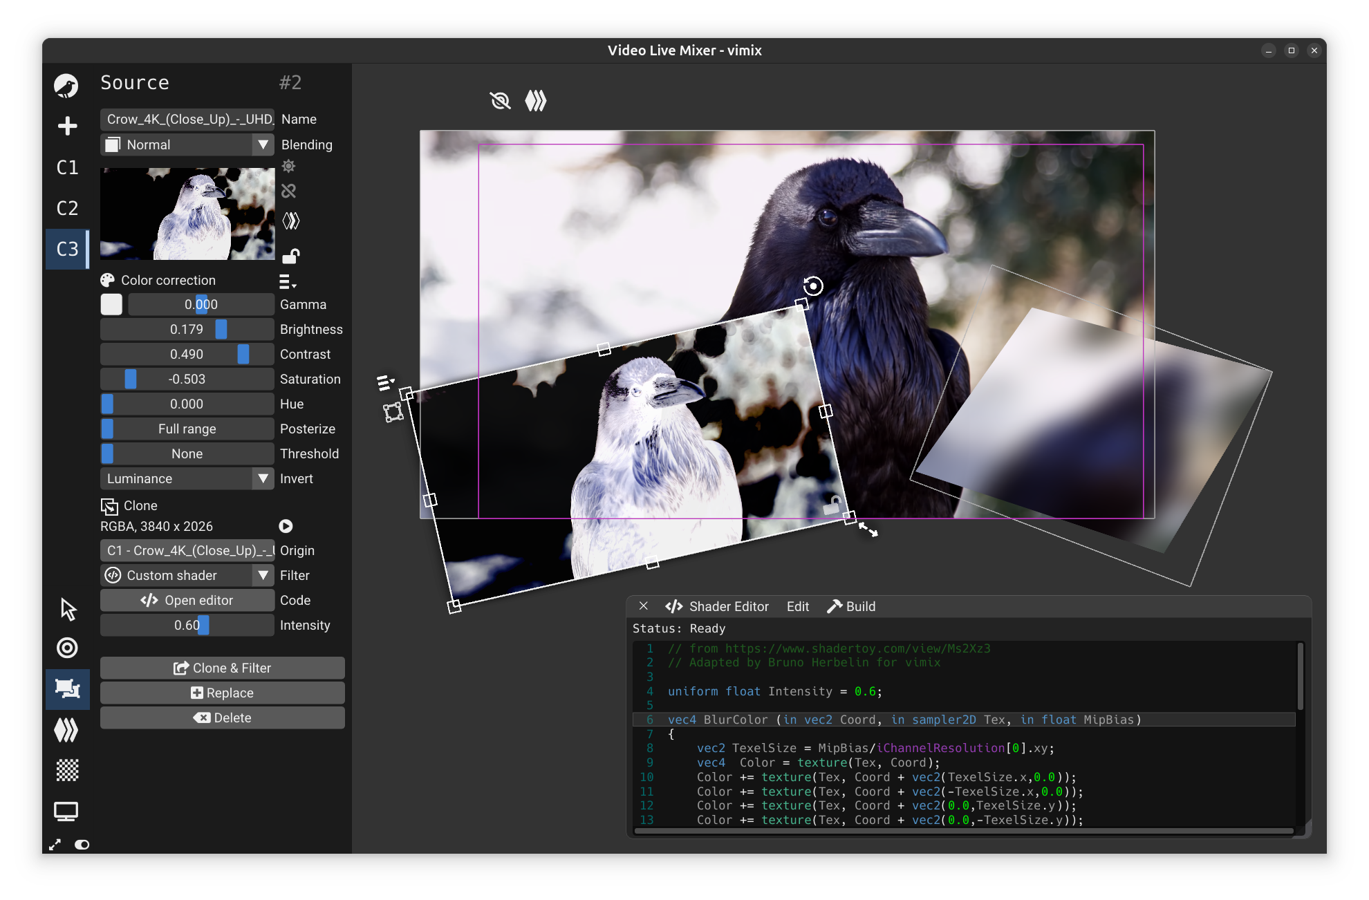This screenshot has width=1369, height=900.
Task: Open the Edit menu in Shader Editor
Action: pyautogui.click(x=797, y=606)
